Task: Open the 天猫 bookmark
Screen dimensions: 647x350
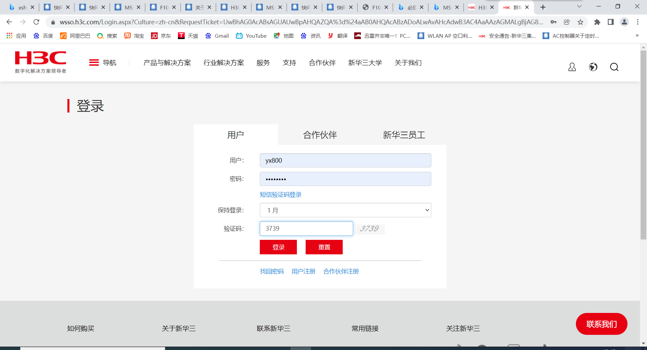Action: coord(188,36)
